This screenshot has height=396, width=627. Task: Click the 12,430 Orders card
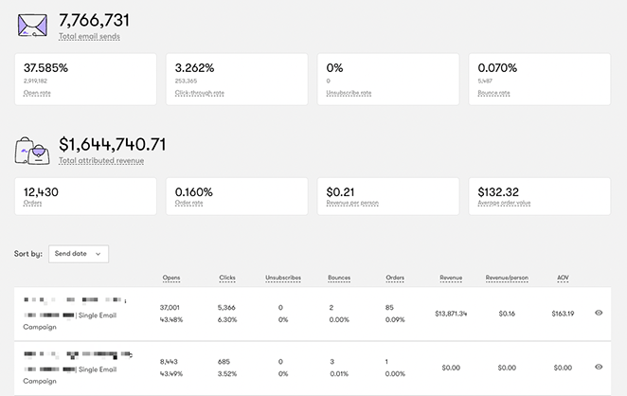point(85,195)
